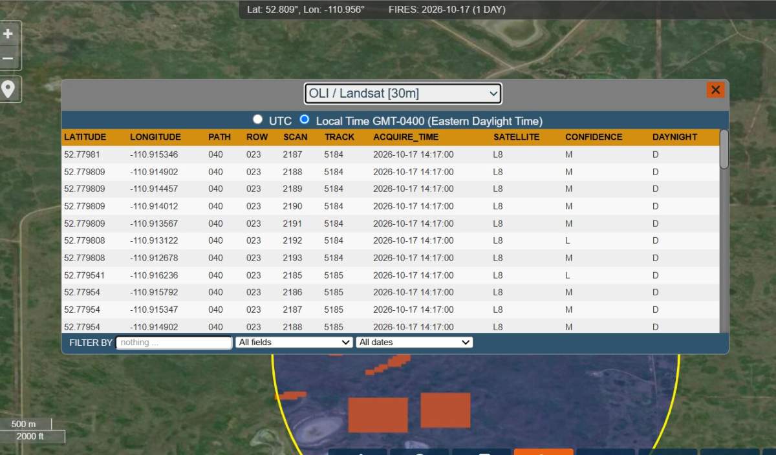The width and height of the screenshot is (776, 455).
Task: Zoom in on the map with plus button
Action: pos(8,34)
